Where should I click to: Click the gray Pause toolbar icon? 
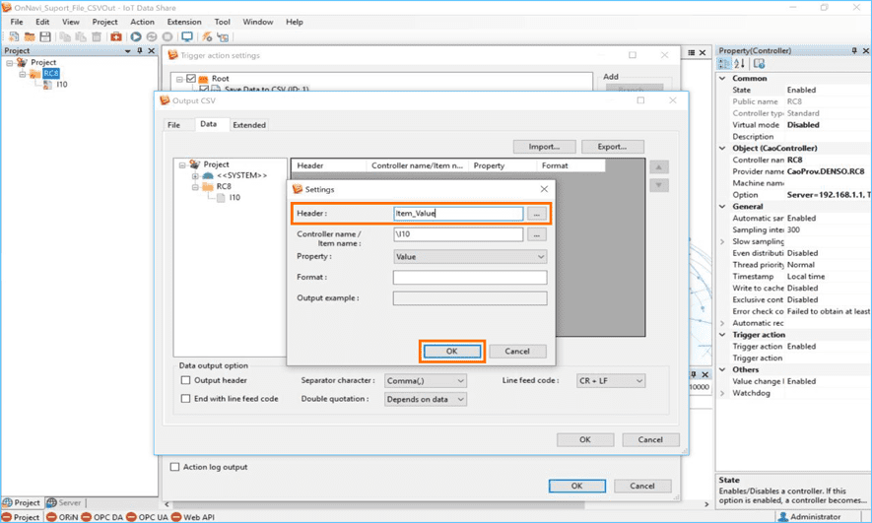pos(152,36)
